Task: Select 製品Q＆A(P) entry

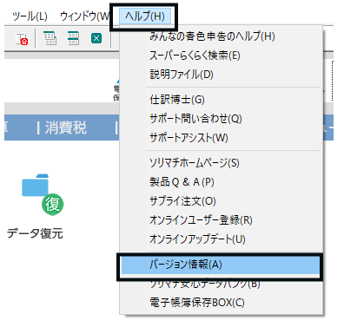Action: click(222, 182)
